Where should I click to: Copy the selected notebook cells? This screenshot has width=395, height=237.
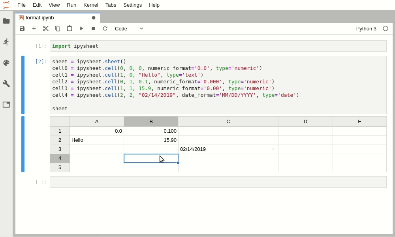(x=58, y=28)
